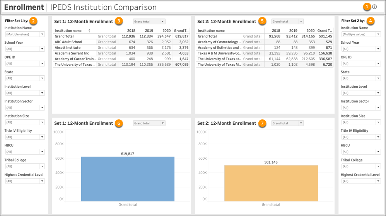Open Filter Set 2 Highest Credential Level dropdown

click(x=361, y=181)
